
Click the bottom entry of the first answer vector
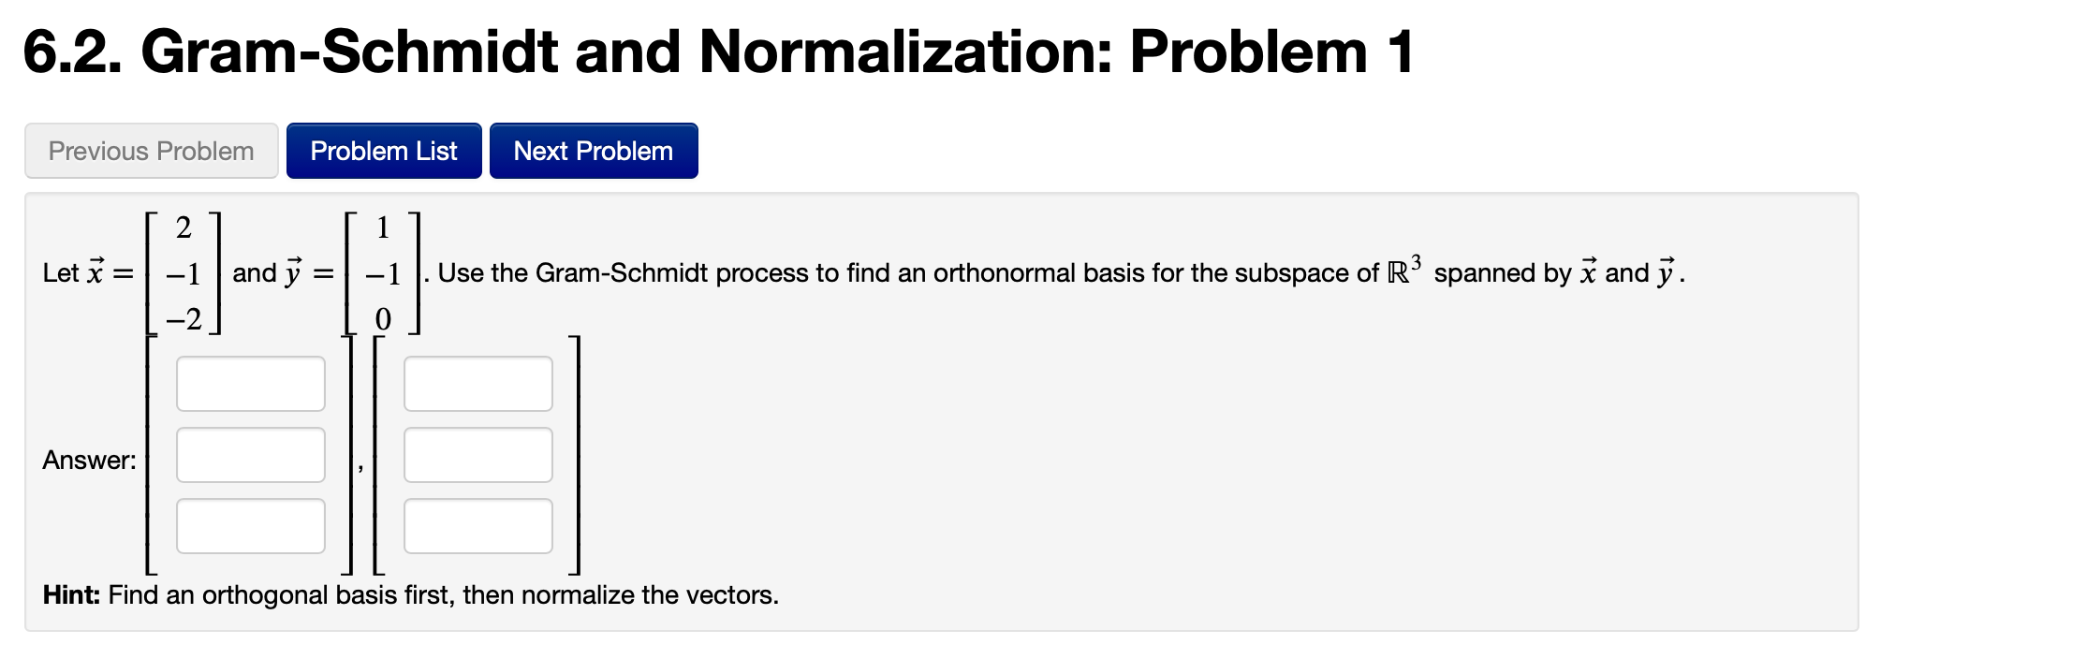tap(249, 525)
